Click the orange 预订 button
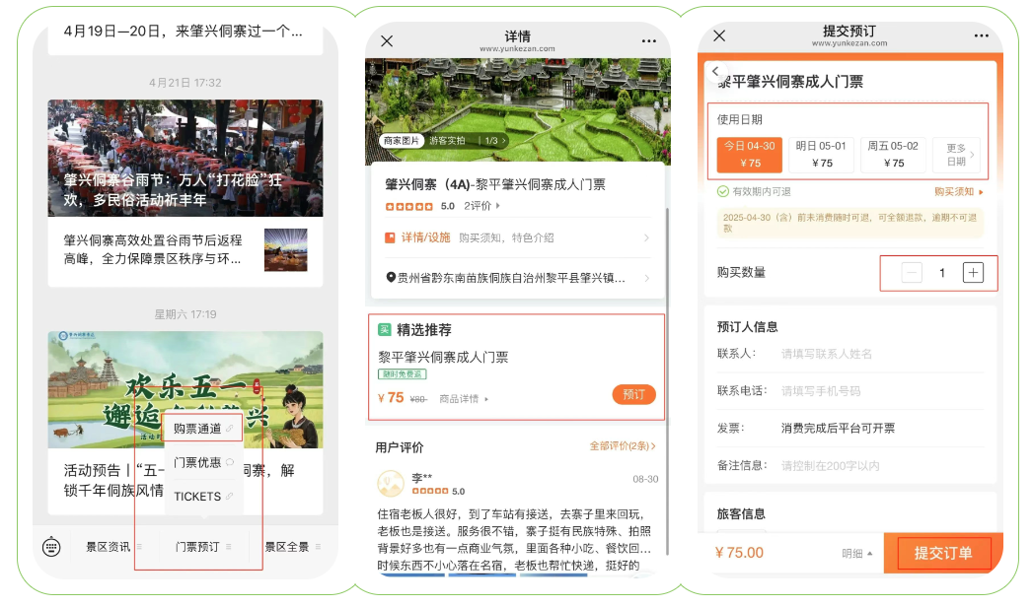The width and height of the screenshot is (1033, 607). pyautogui.click(x=633, y=394)
